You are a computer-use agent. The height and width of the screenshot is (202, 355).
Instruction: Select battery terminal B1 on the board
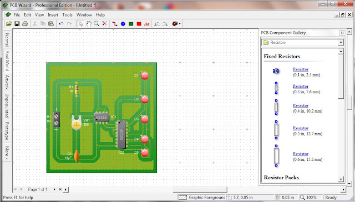[x=57, y=119]
